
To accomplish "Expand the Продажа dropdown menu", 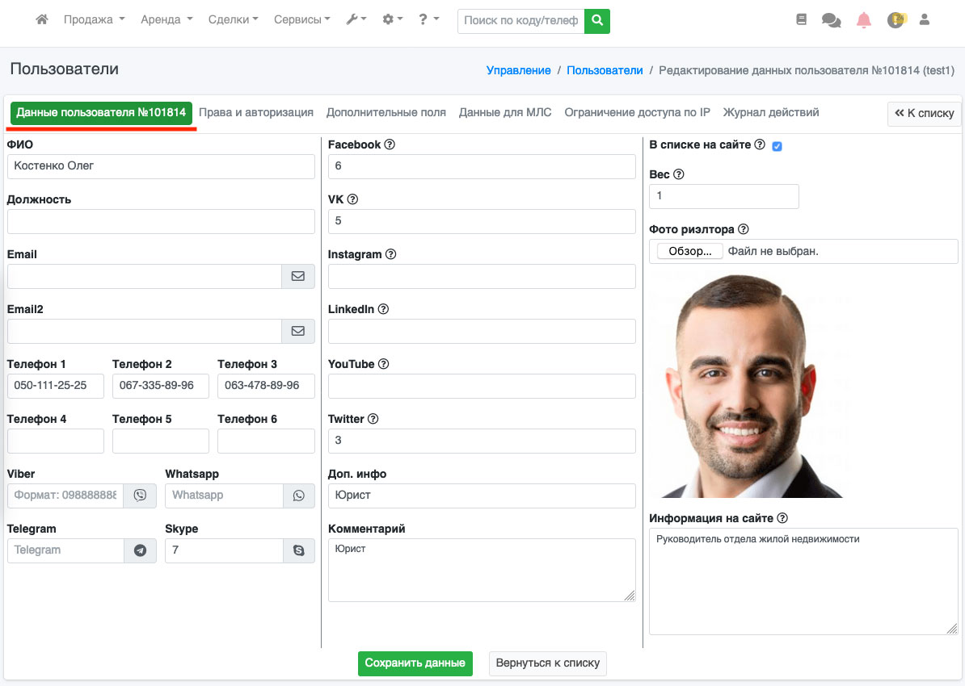I will (x=94, y=20).
